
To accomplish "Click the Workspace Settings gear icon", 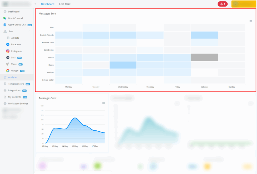I will click(5, 104).
